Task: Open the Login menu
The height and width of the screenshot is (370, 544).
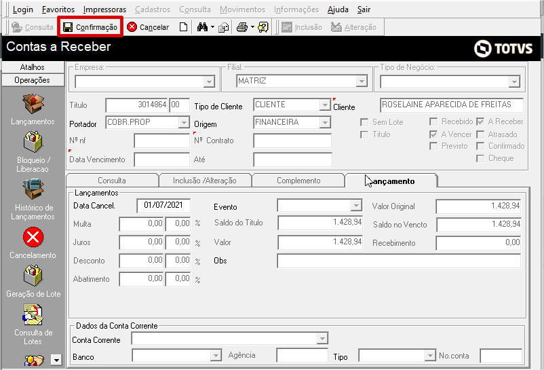Action: pos(23,10)
